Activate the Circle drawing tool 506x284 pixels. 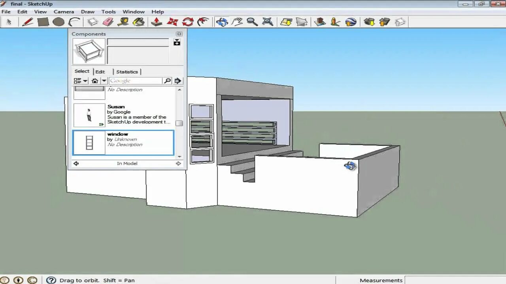pyautogui.click(x=59, y=22)
